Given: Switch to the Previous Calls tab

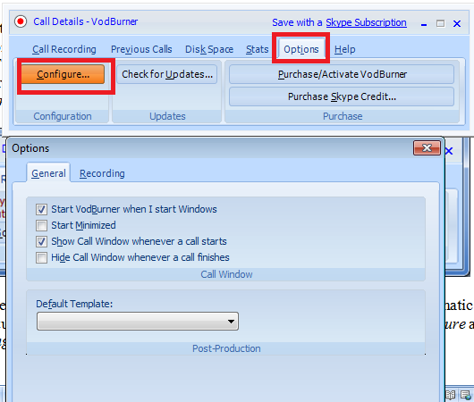Looking at the screenshot, I should [141, 49].
